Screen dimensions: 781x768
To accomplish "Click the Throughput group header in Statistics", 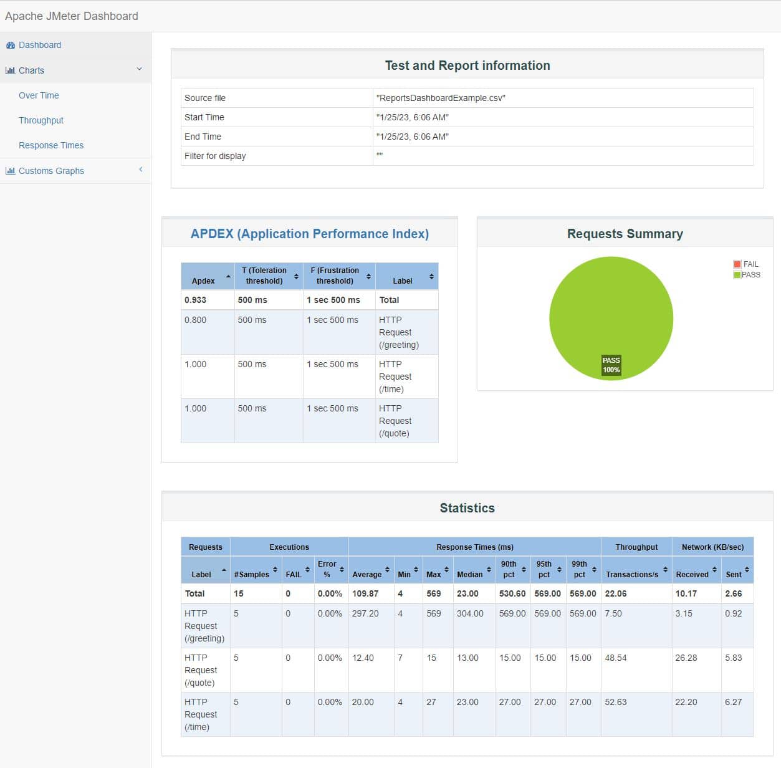I will (x=636, y=547).
